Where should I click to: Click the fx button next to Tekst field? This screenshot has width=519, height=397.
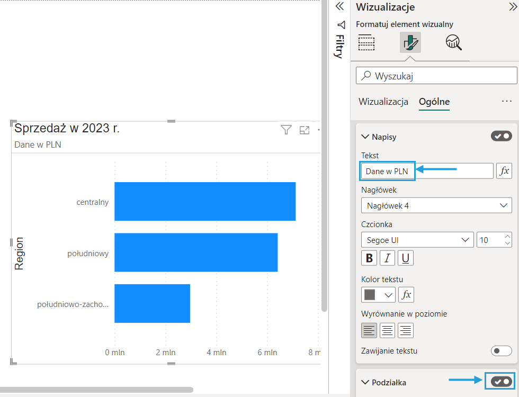click(504, 171)
